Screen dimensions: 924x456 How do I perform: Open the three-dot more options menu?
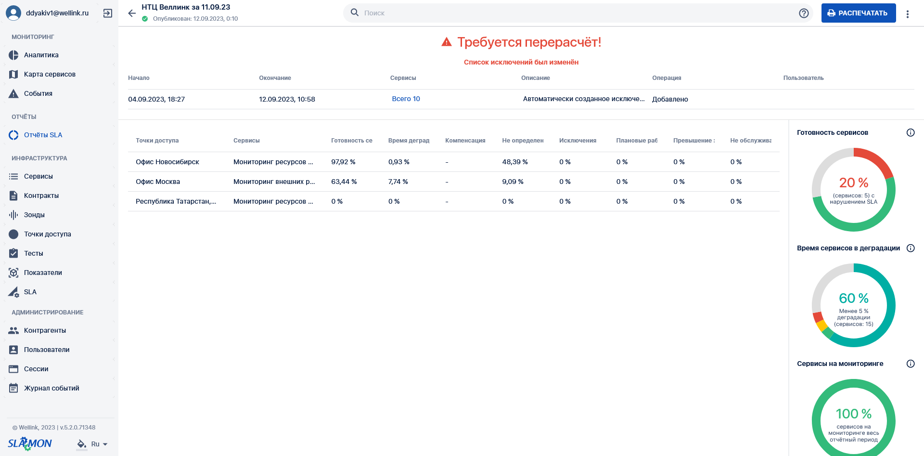908,14
